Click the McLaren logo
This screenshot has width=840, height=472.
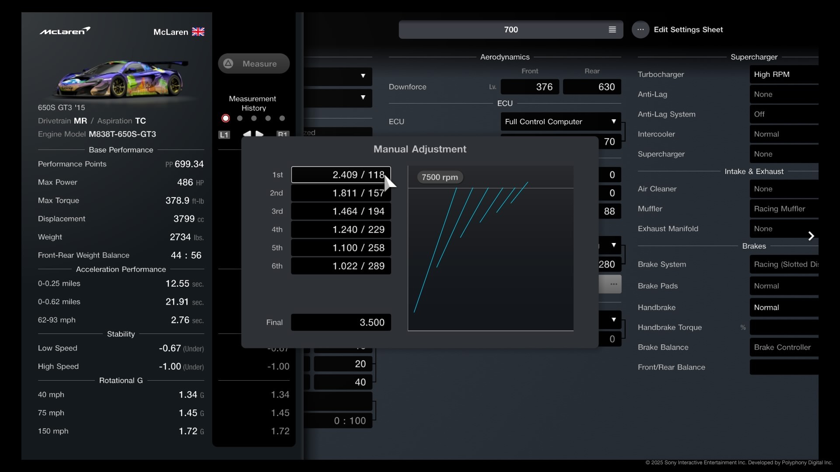65,31
